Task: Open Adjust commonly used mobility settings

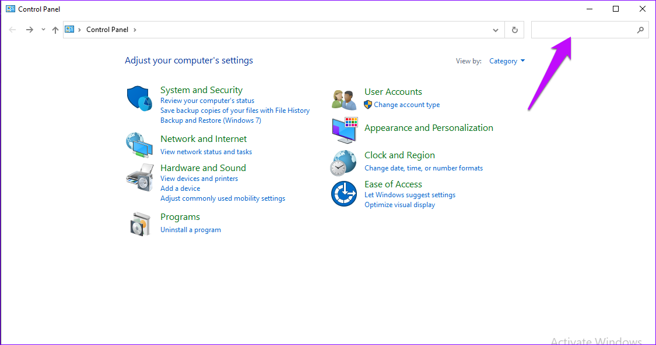Action: pos(223,198)
